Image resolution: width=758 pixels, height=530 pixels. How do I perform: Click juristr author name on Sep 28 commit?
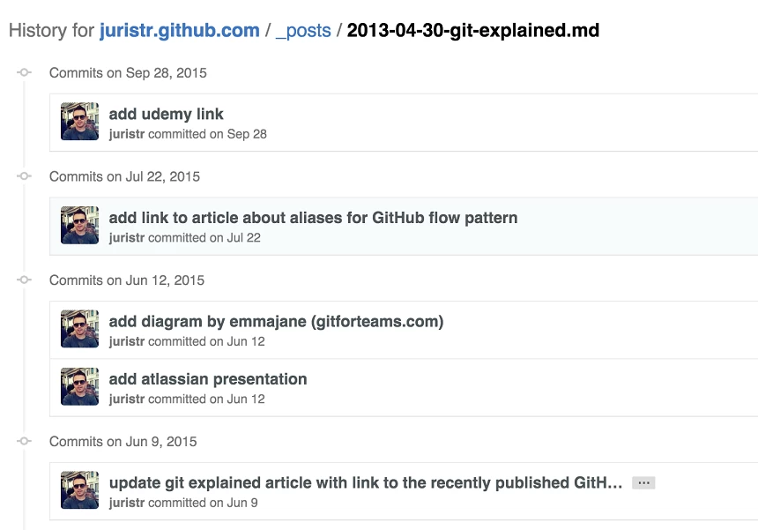coord(127,134)
